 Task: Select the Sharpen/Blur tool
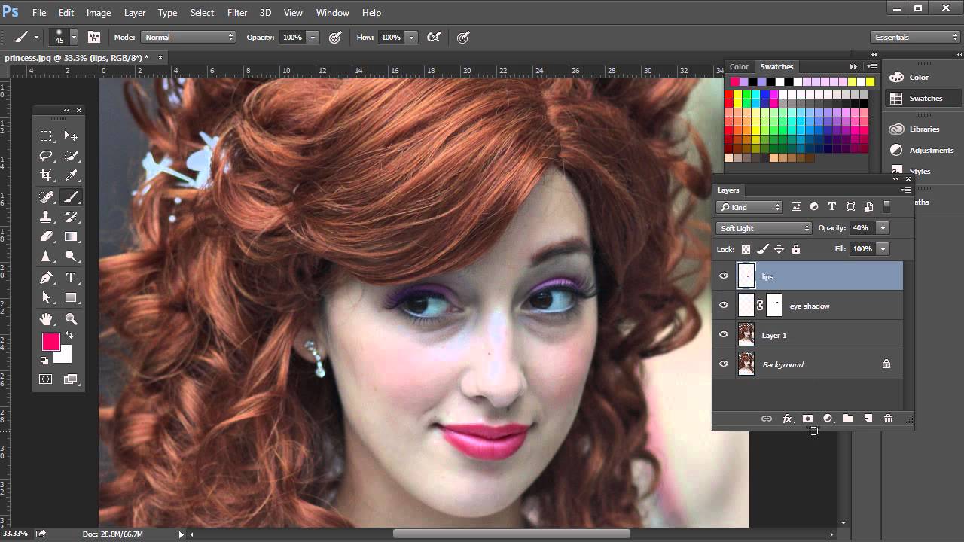click(x=47, y=256)
